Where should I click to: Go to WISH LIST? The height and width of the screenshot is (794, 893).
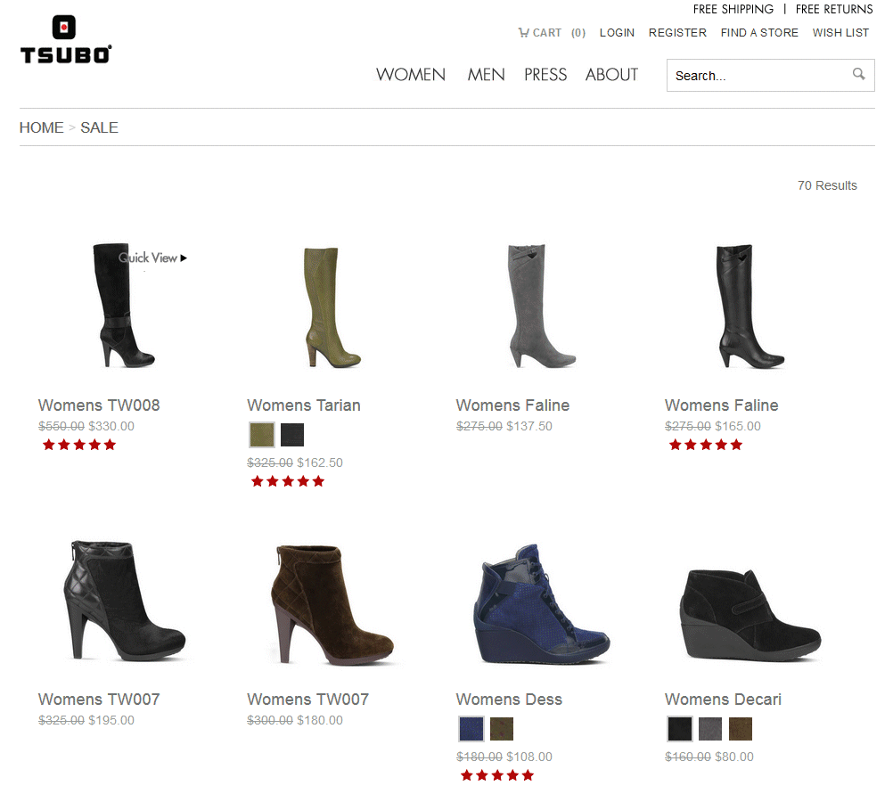[x=840, y=33]
